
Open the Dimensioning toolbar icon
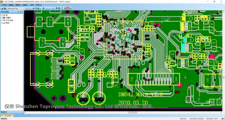pos(38,8)
